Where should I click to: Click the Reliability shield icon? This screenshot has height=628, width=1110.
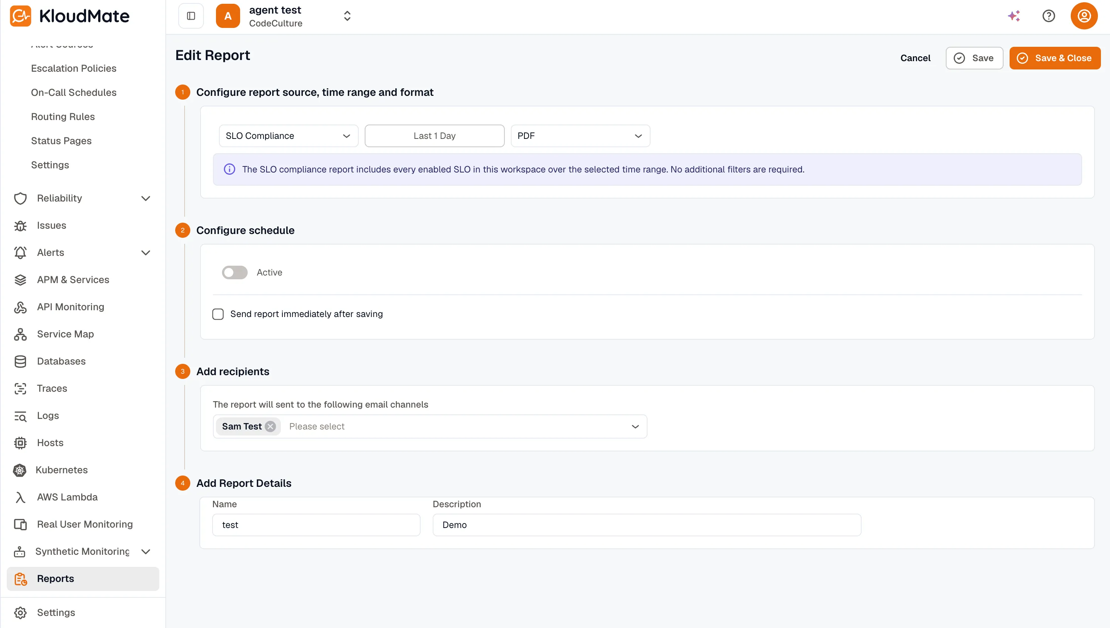tap(20, 199)
